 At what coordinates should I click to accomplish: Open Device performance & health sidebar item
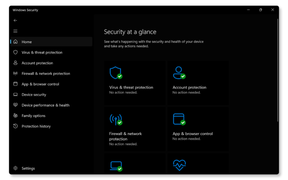tap(45, 105)
